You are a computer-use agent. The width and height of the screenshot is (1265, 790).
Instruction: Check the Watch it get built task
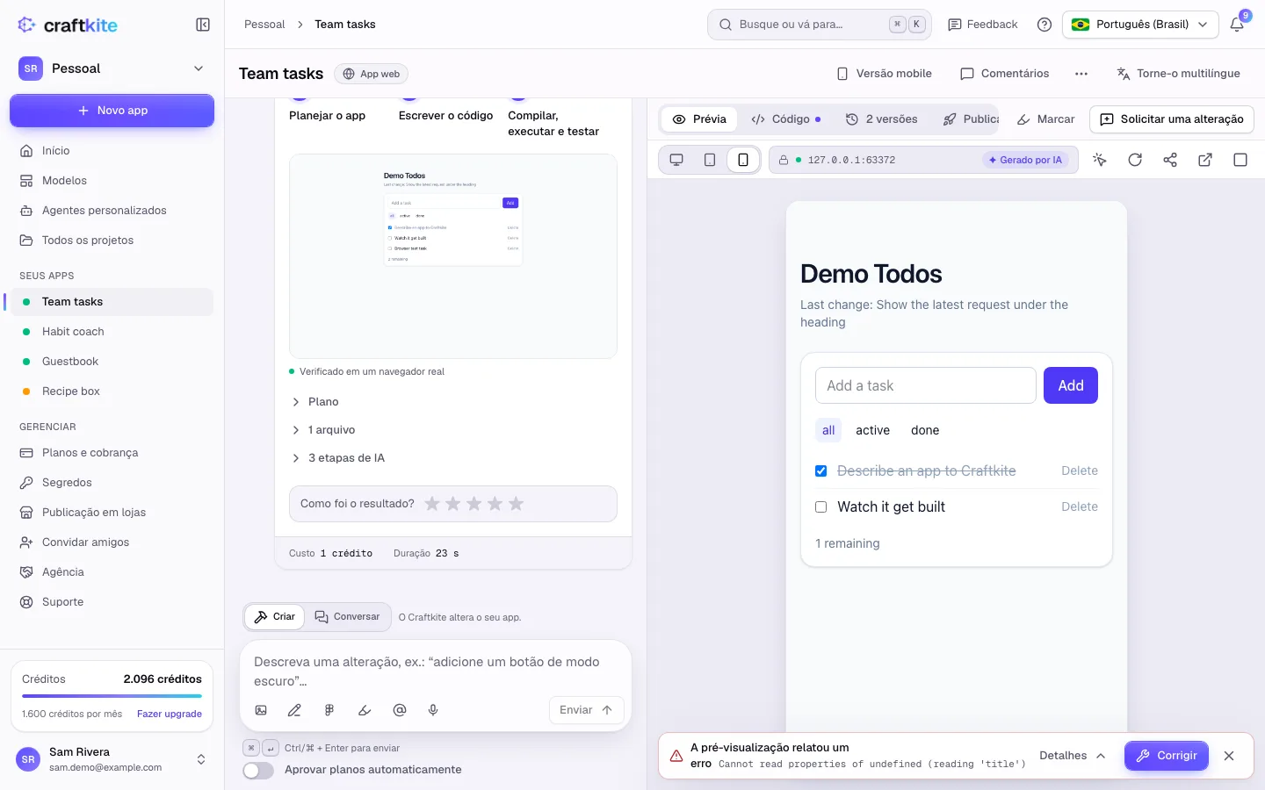[821, 507]
